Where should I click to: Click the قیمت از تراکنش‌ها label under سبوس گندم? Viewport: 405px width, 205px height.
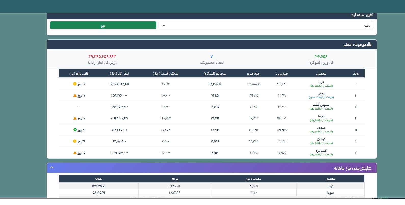pyautogui.click(x=321, y=109)
